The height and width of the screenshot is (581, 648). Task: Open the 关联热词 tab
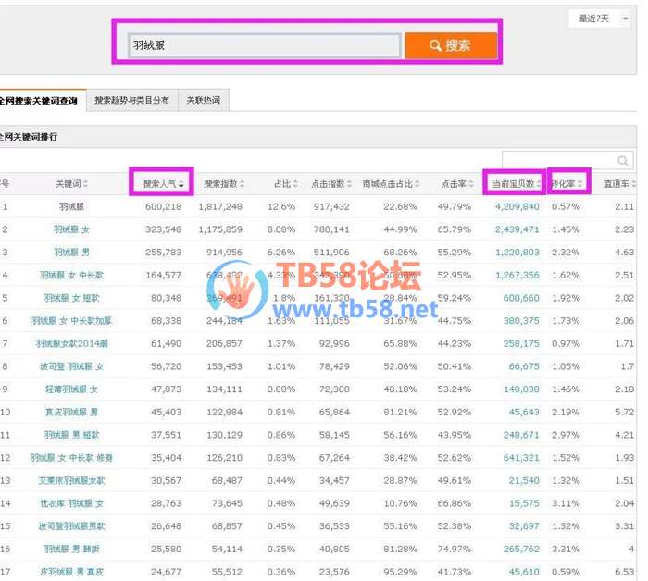tap(203, 100)
